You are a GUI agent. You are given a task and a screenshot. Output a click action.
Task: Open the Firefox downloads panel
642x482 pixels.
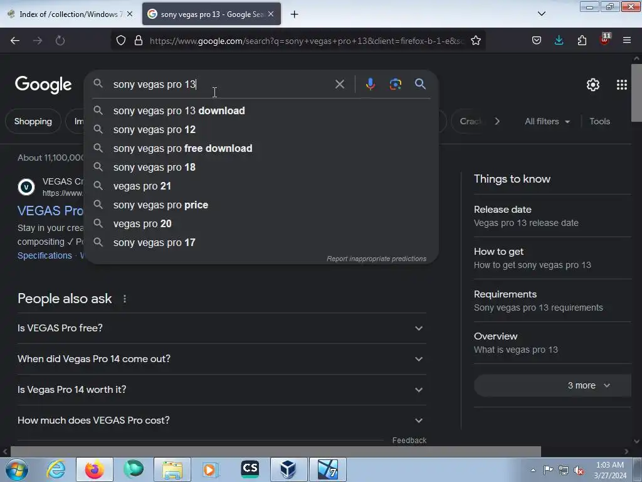(x=559, y=41)
